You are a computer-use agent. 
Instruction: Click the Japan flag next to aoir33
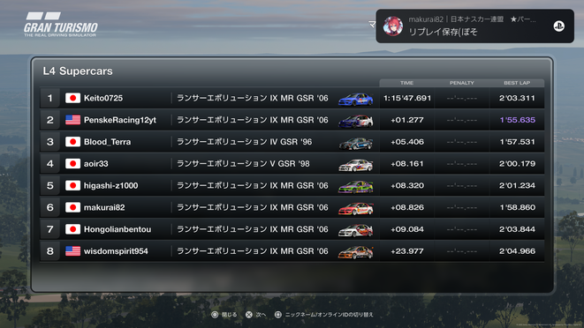[72, 164]
